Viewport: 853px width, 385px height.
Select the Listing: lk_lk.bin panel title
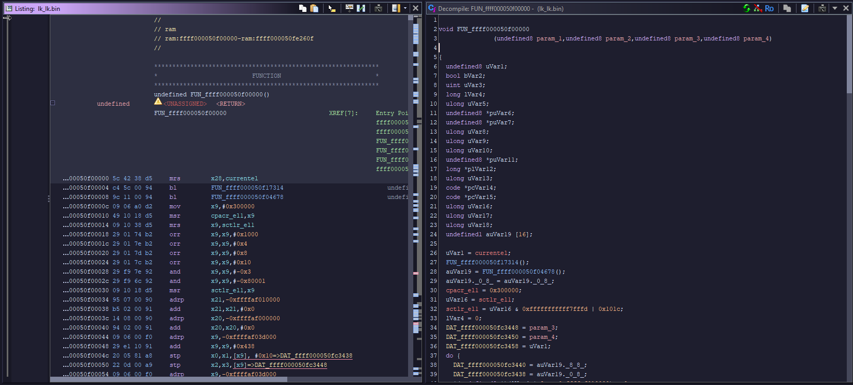37,9
